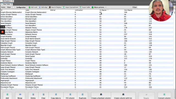Select Social Network Analysis Software row Id
This screenshot has width=176, height=99.
click(x=12, y=65)
